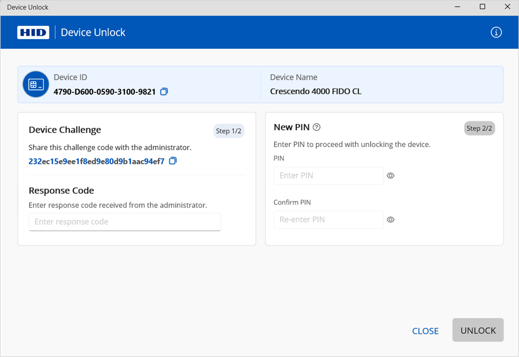Screen dimensions: 519x357
Task: Click the smart card device icon
Action: pos(36,85)
